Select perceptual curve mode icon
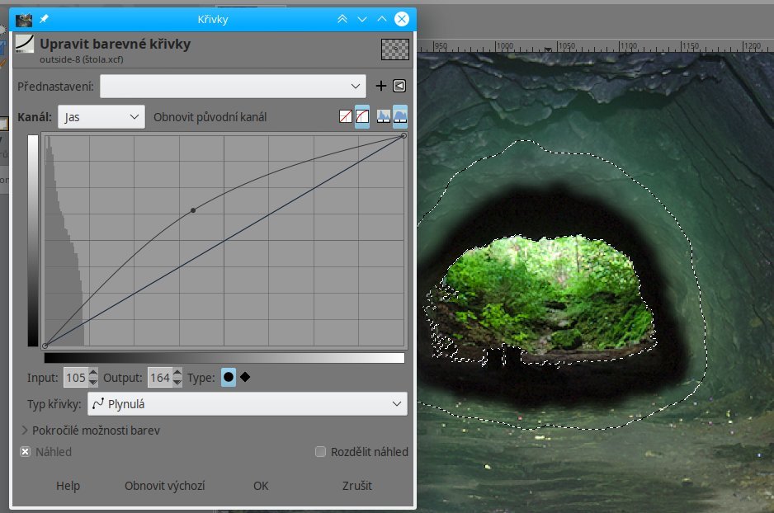 click(x=361, y=117)
